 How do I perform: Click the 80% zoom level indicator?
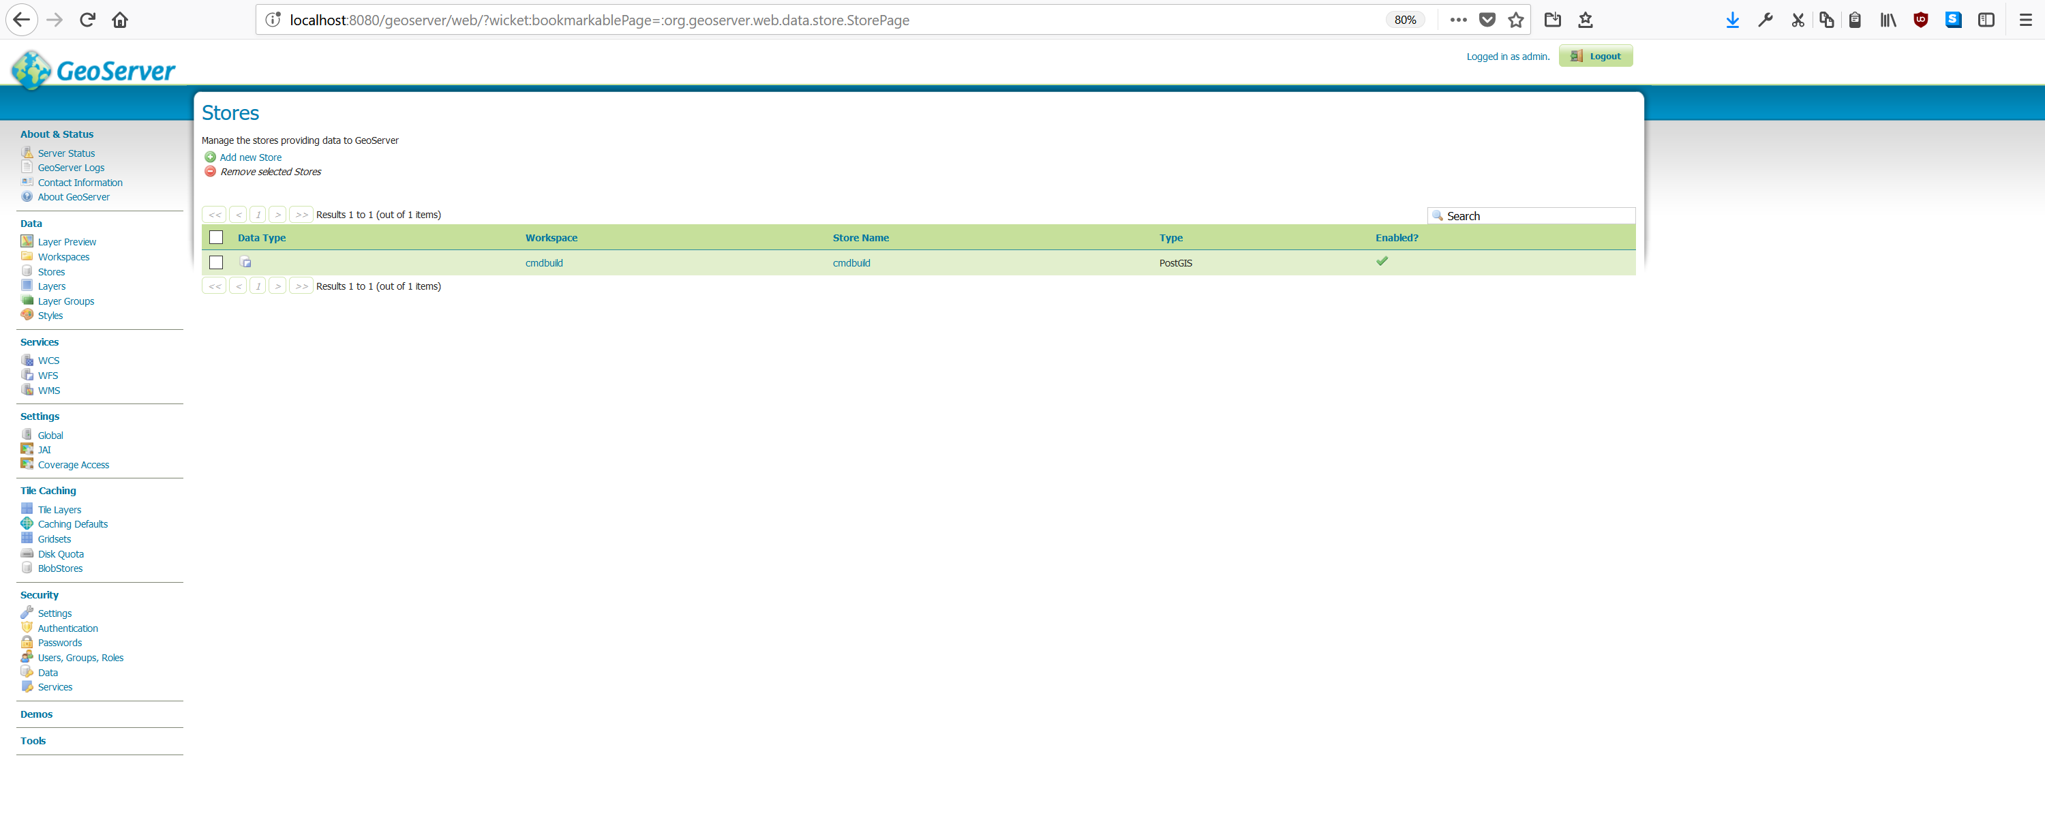coord(1404,20)
